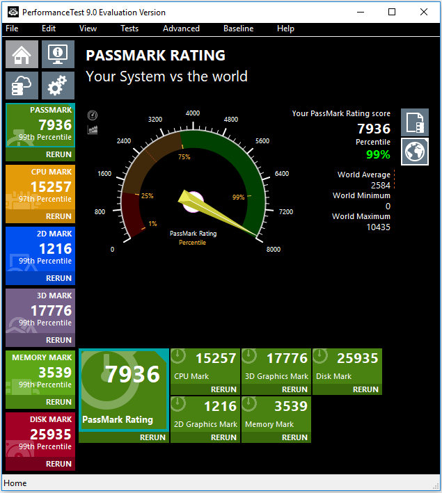Click the 99% percentile value
442x493 pixels.
(x=378, y=154)
